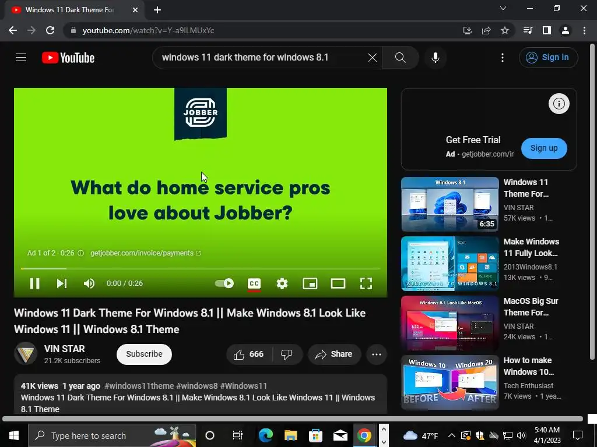The height and width of the screenshot is (447, 597).
Task: Open tab search chevron
Action: tap(503, 8)
